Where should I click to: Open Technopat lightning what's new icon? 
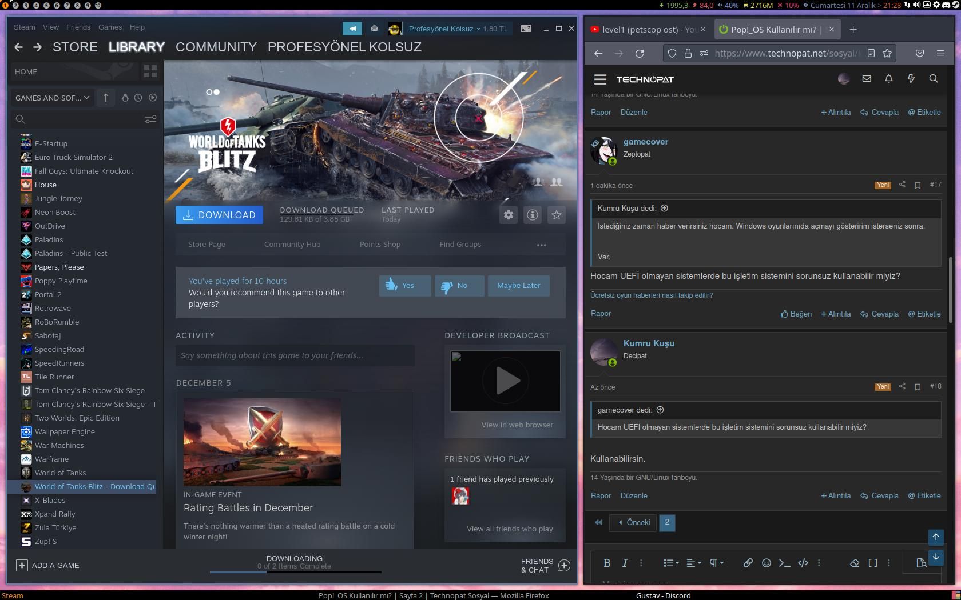pyautogui.click(x=911, y=79)
